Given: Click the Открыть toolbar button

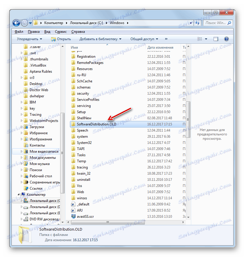Looking at the screenshot, I should (x=61, y=39).
